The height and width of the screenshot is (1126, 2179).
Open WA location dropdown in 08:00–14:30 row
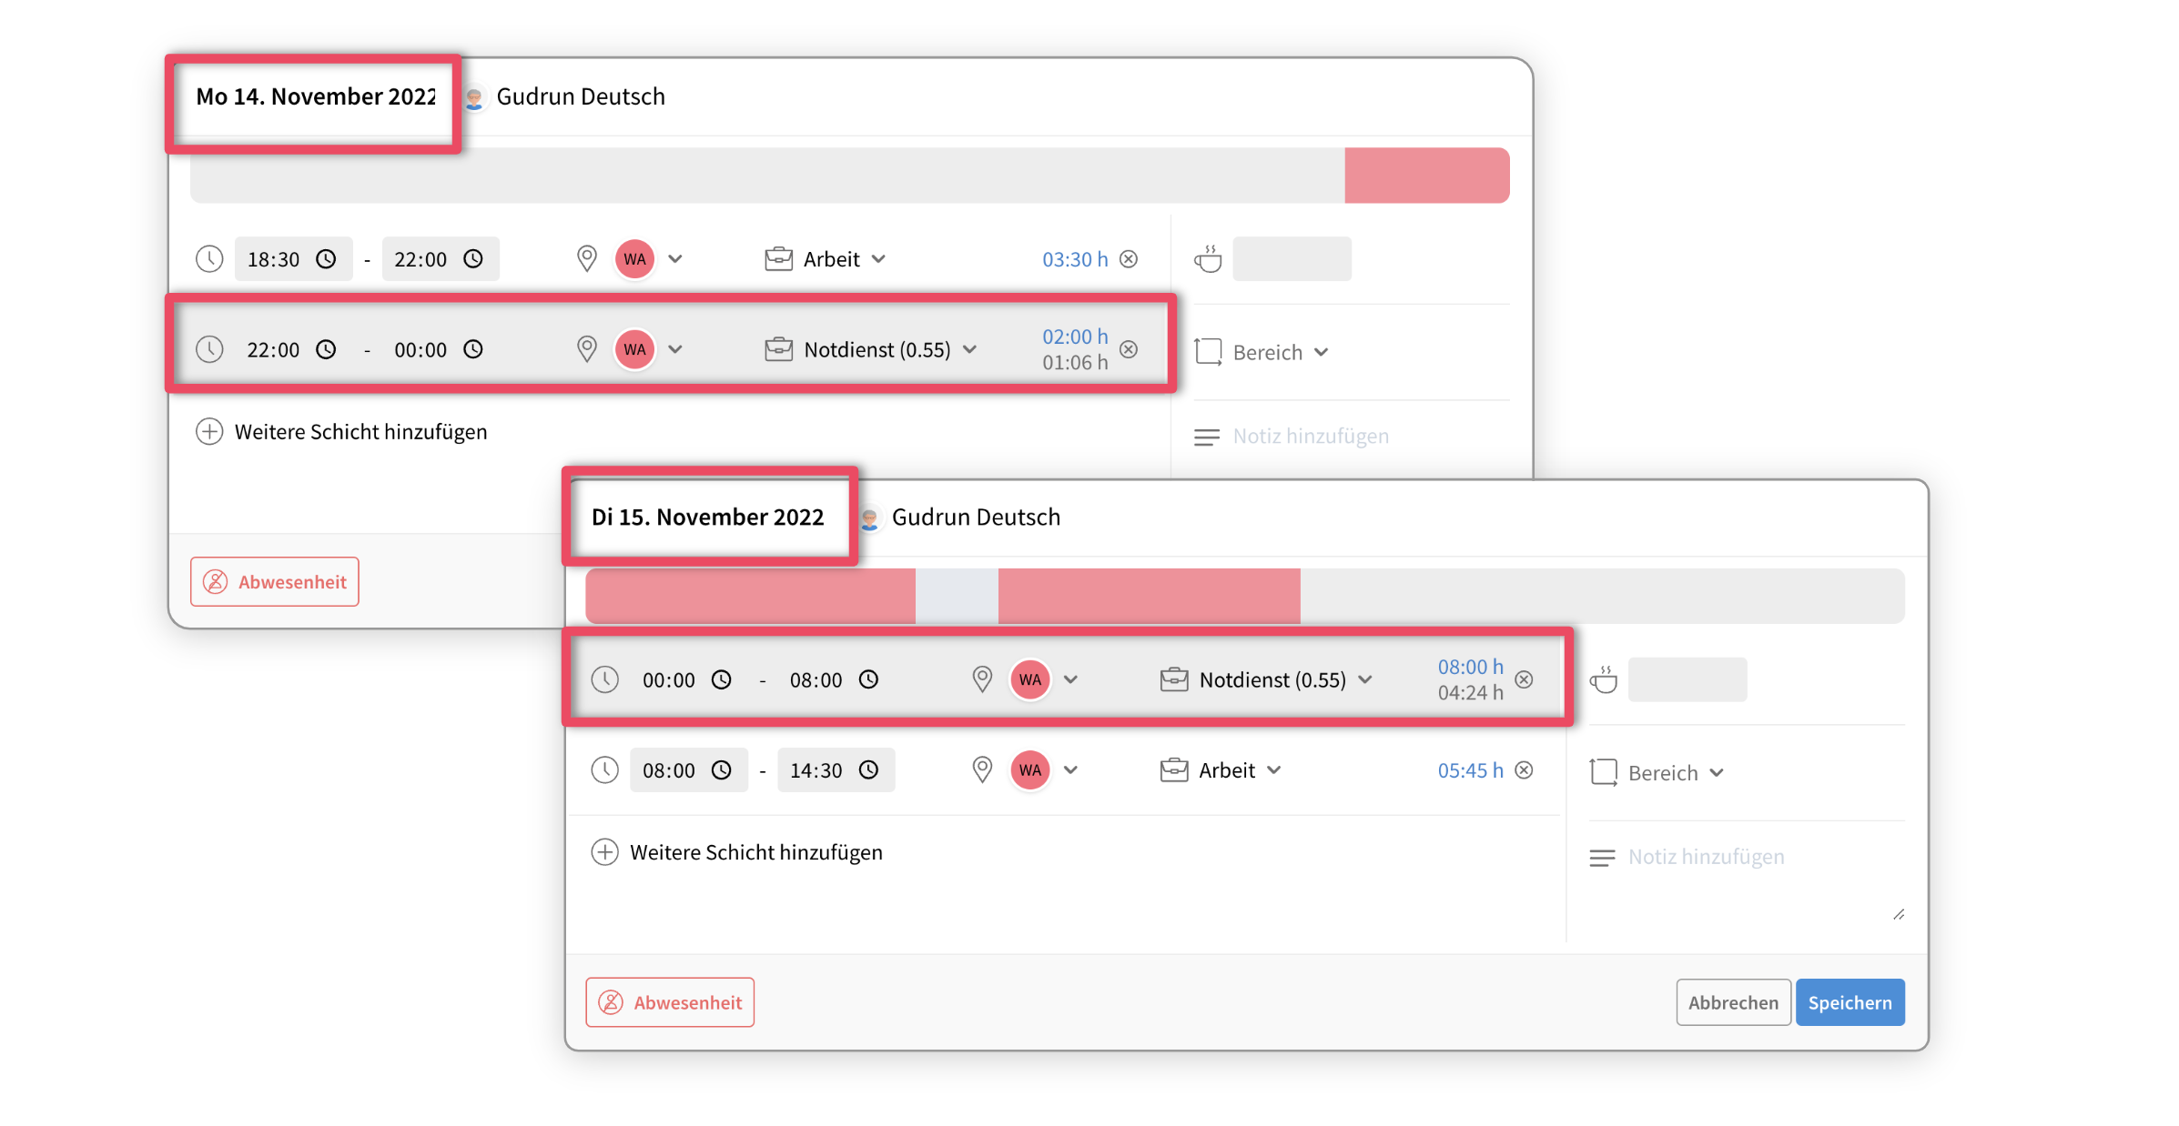point(1070,770)
